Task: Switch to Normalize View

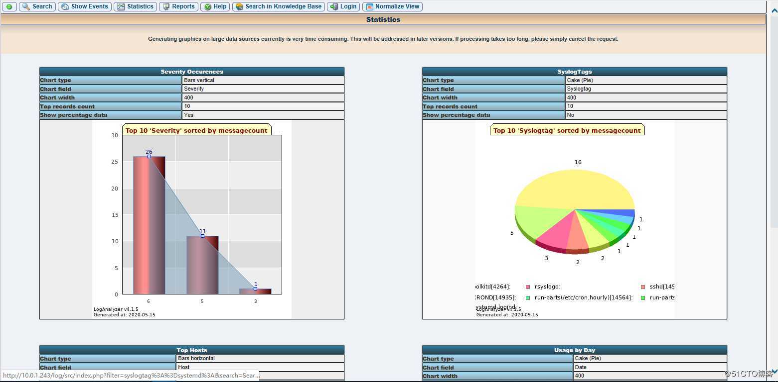Action: pyautogui.click(x=392, y=6)
